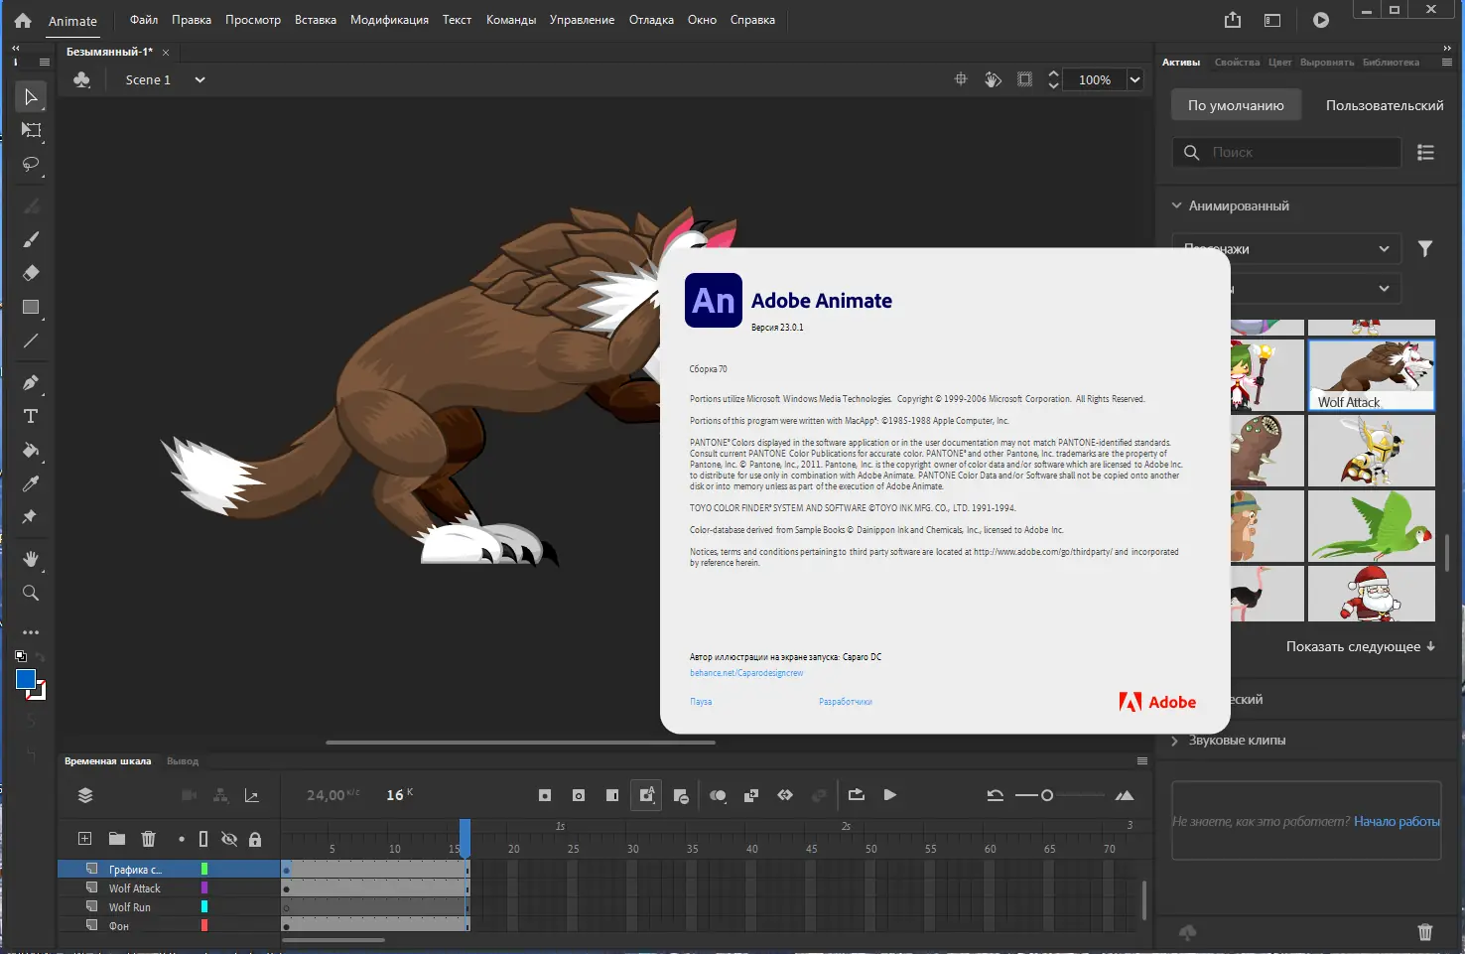Screen dimensions: 1465x954
Task: Open the Персонажи category dropdown
Action: [x=1285, y=248]
